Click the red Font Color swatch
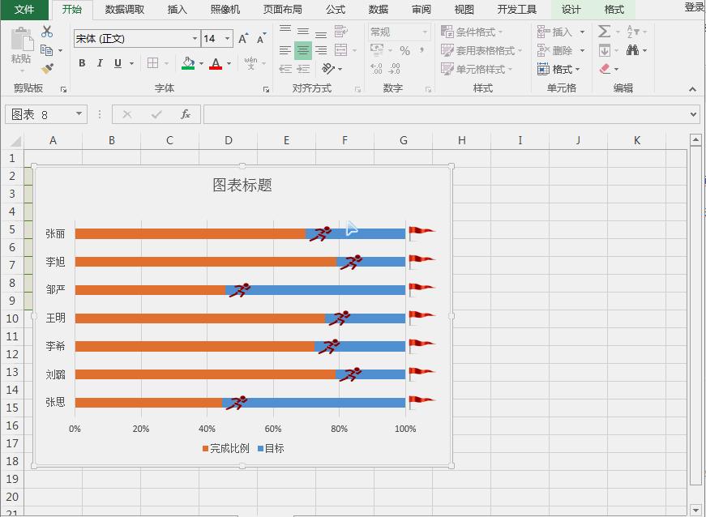 216,65
